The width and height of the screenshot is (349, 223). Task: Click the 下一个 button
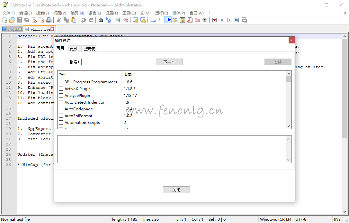[169, 62]
